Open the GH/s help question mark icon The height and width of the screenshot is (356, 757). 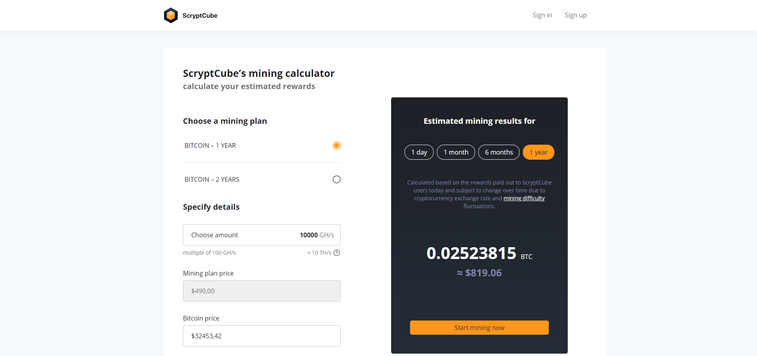[x=337, y=253]
